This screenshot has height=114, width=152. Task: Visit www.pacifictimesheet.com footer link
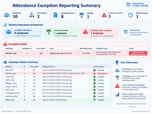point(141,111)
